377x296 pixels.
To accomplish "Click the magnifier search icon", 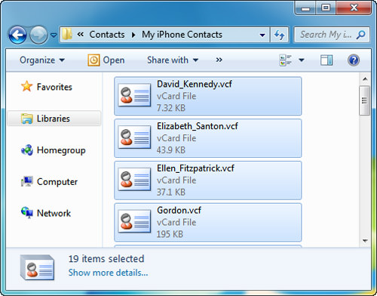I will click(360, 35).
